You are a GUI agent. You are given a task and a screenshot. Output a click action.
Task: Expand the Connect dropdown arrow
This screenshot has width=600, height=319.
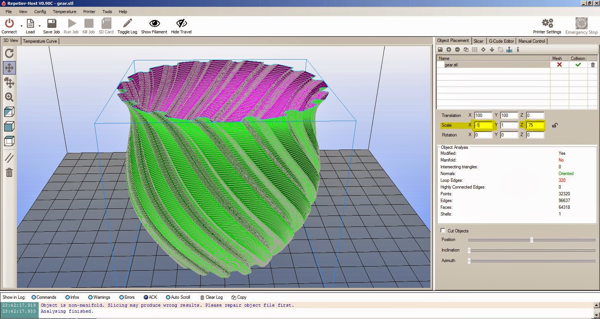click(21, 26)
